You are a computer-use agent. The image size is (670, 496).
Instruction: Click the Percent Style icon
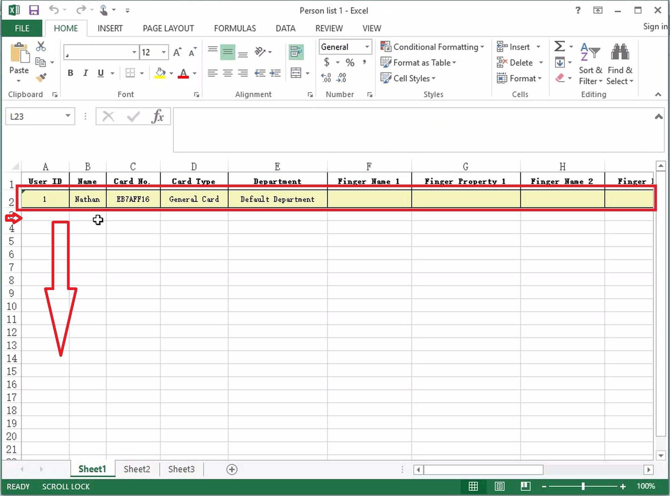coord(350,62)
